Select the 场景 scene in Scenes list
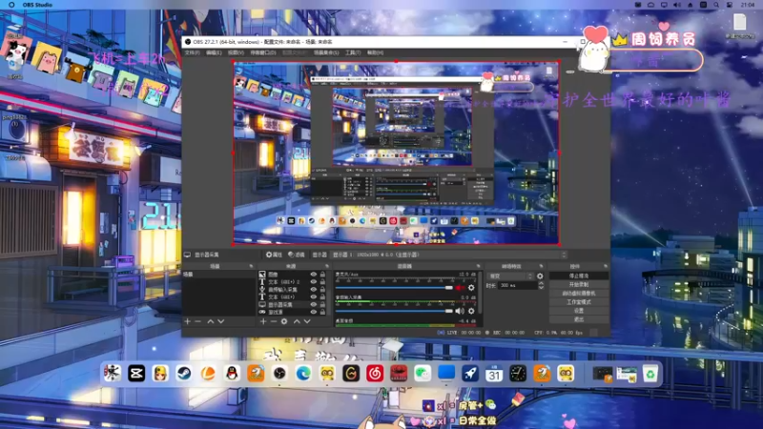 pos(218,275)
